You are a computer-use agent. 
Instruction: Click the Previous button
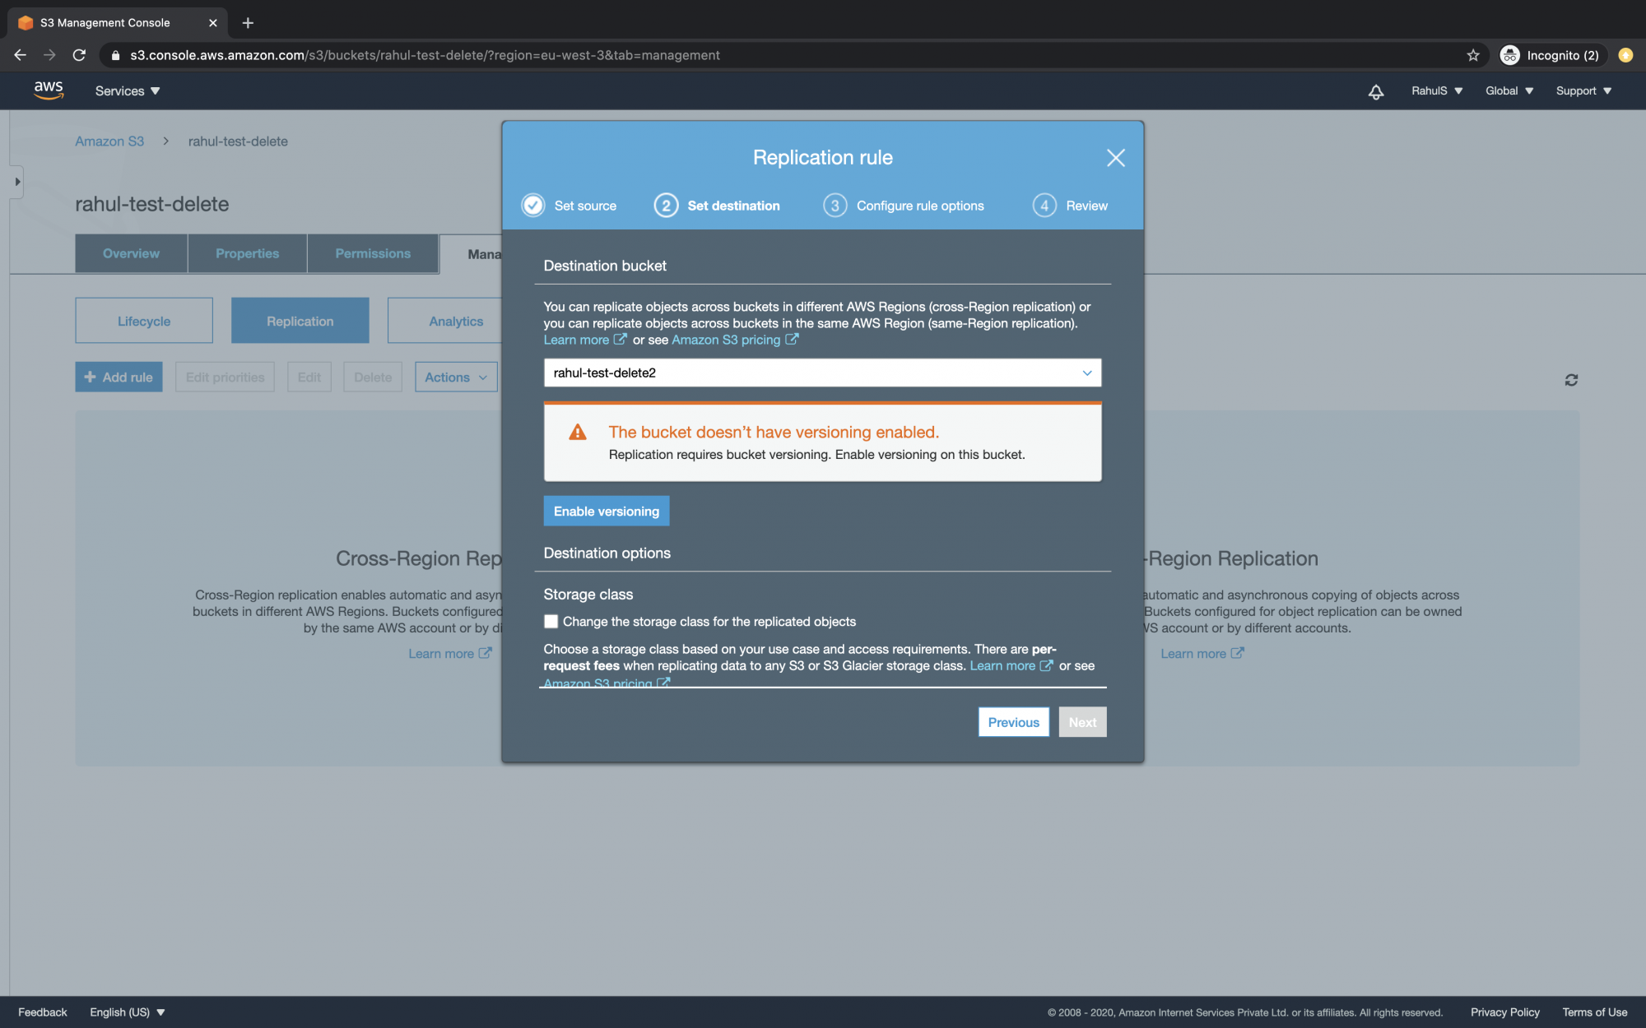1013,722
